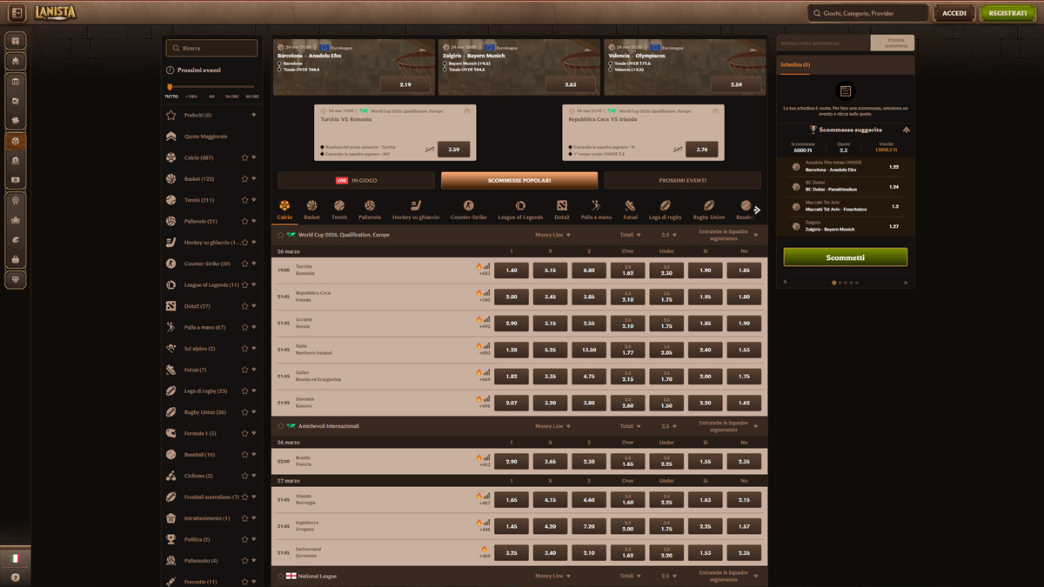
Task: Collapse the Scommesse suggerite section
Action: (906, 130)
